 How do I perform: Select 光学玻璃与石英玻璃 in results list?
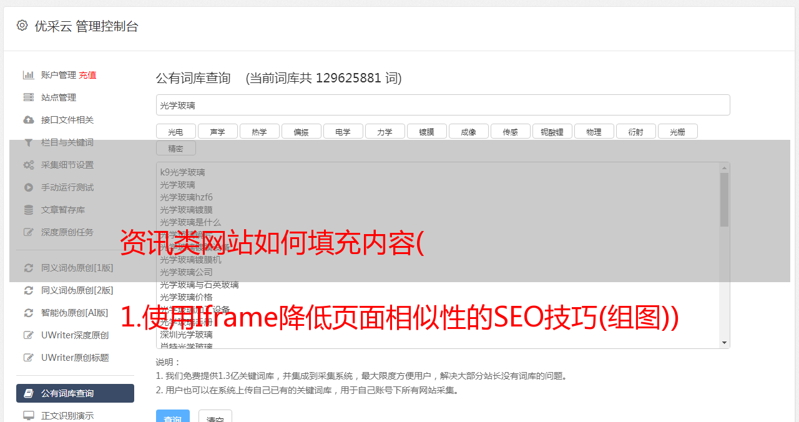[199, 285]
